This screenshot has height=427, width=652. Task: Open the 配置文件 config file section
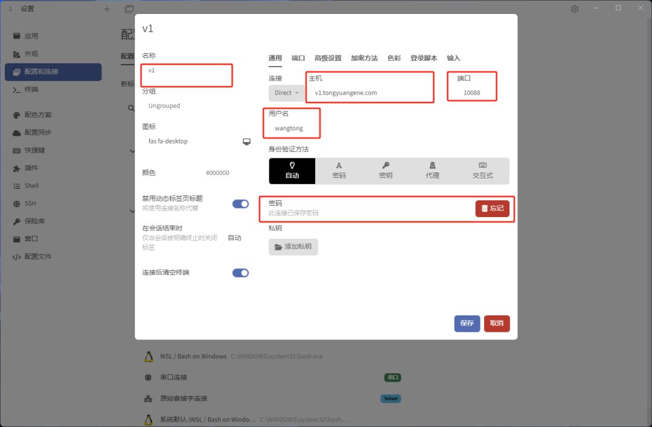click(53, 257)
